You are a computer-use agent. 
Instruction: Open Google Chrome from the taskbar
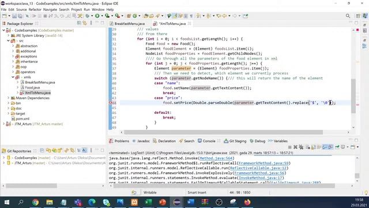pos(35,202)
